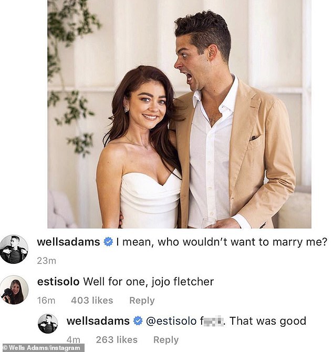This screenshot has height=352, width=333.
Task: Visit the estisolo username link
Action: point(58,282)
